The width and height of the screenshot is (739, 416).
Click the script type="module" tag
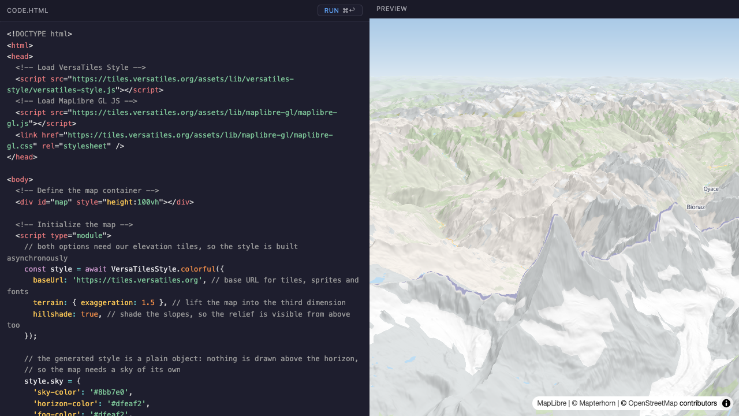pyautogui.click(x=64, y=236)
